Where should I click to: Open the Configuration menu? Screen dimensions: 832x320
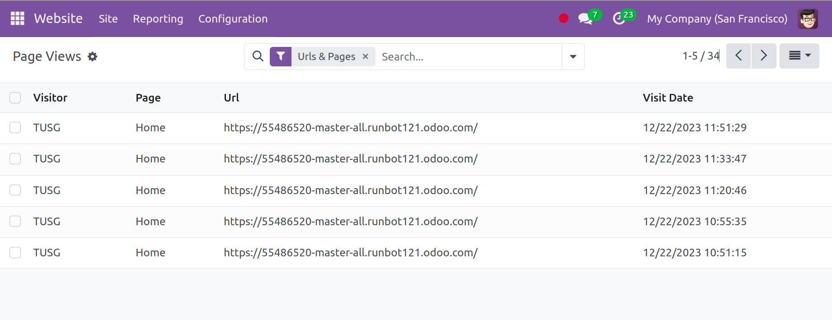233,19
